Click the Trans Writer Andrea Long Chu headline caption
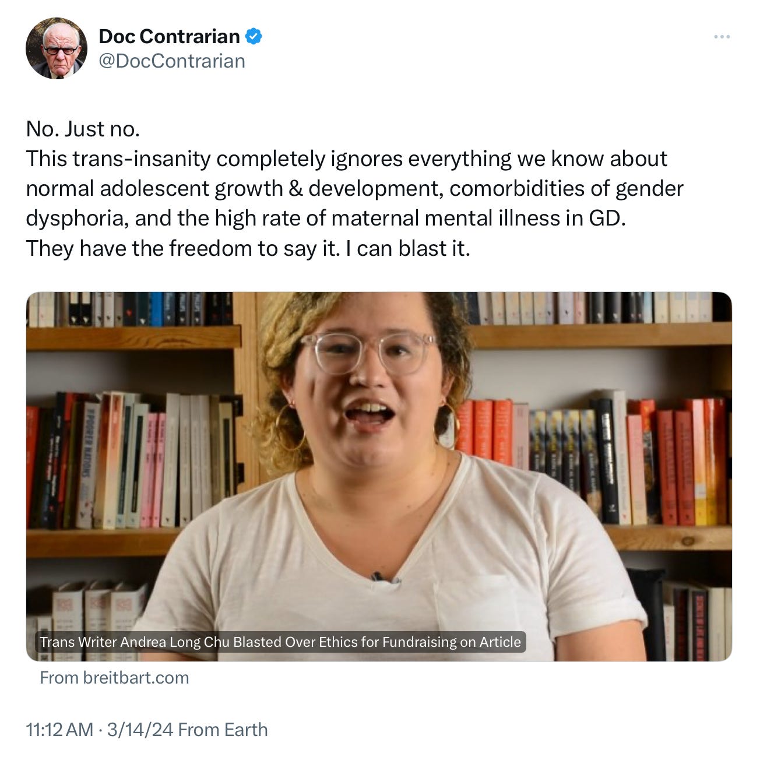Image resolution: width=760 pixels, height=757 pixels. click(280, 642)
